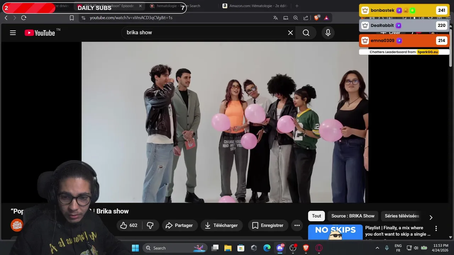
Task: Open Microsoft Edge from taskbar
Action: [x=267, y=248]
